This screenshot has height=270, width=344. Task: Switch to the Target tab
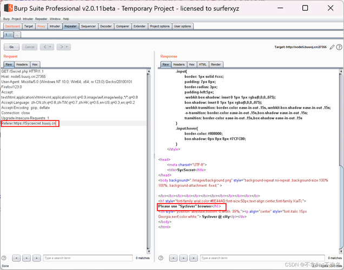click(x=29, y=26)
